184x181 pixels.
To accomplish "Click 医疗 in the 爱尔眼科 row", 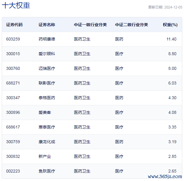I will click(119, 54).
